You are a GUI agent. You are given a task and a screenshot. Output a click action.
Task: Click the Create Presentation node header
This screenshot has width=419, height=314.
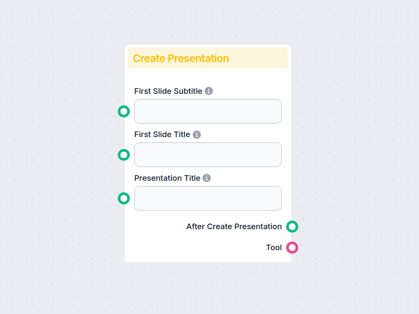[x=208, y=58]
